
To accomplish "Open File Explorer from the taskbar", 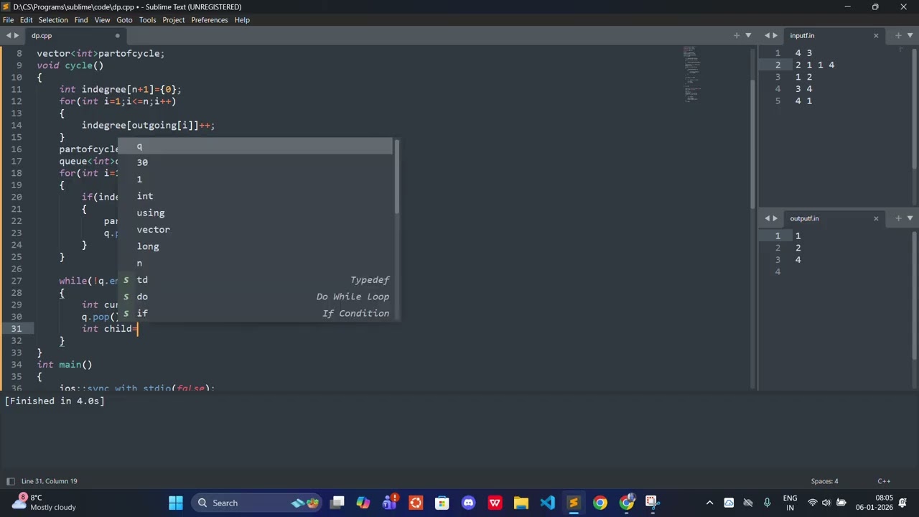I will [521, 503].
